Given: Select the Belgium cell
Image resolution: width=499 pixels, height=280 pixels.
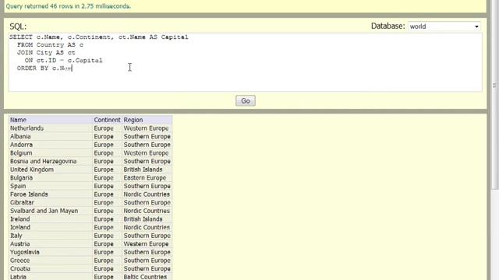Looking at the screenshot, I should coord(51,153).
